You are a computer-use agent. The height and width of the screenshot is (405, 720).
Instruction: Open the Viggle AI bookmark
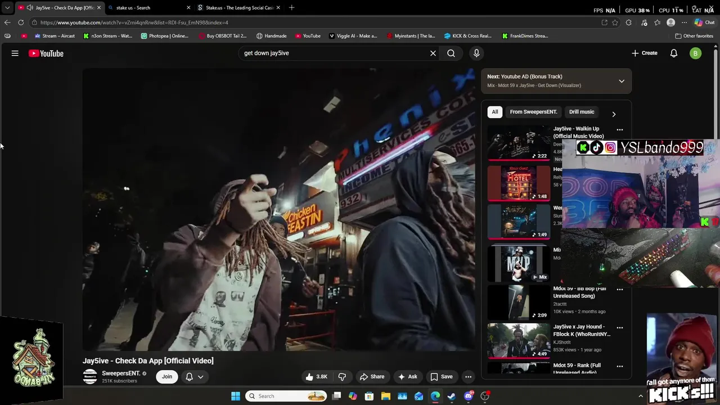pyautogui.click(x=353, y=36)
